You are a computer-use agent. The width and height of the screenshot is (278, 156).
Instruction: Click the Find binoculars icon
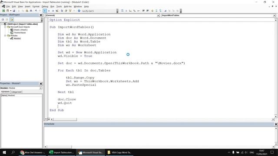(31, 11)
